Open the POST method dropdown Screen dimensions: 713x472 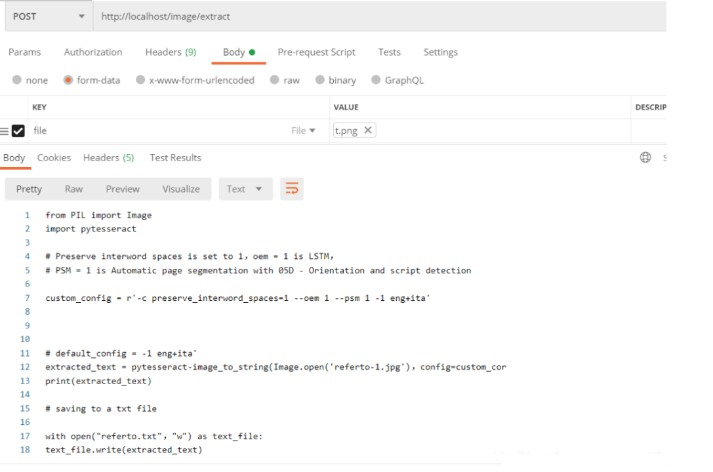click(x=49, y=16)
